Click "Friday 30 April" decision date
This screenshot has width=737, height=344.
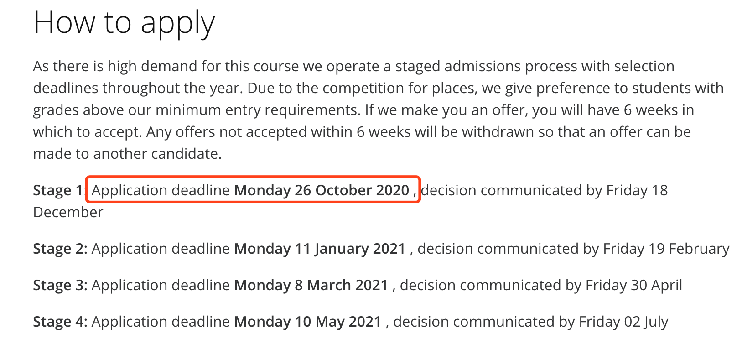tap(634, 285)
